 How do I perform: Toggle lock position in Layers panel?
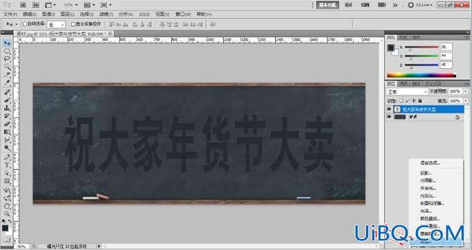414,101
